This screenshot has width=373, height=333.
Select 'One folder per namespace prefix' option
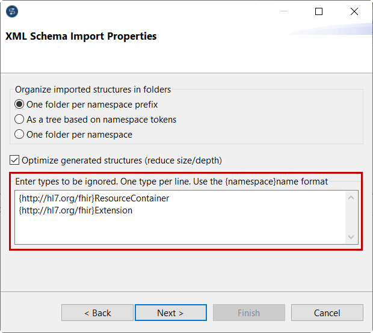(20, 105)
